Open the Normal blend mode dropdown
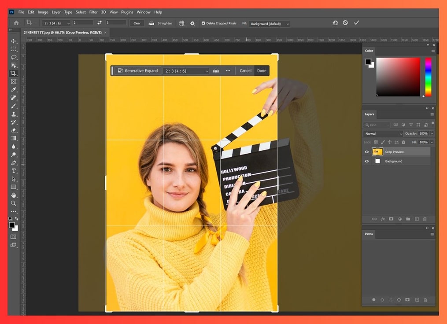The image size is (447, 324). click(383, 133)
